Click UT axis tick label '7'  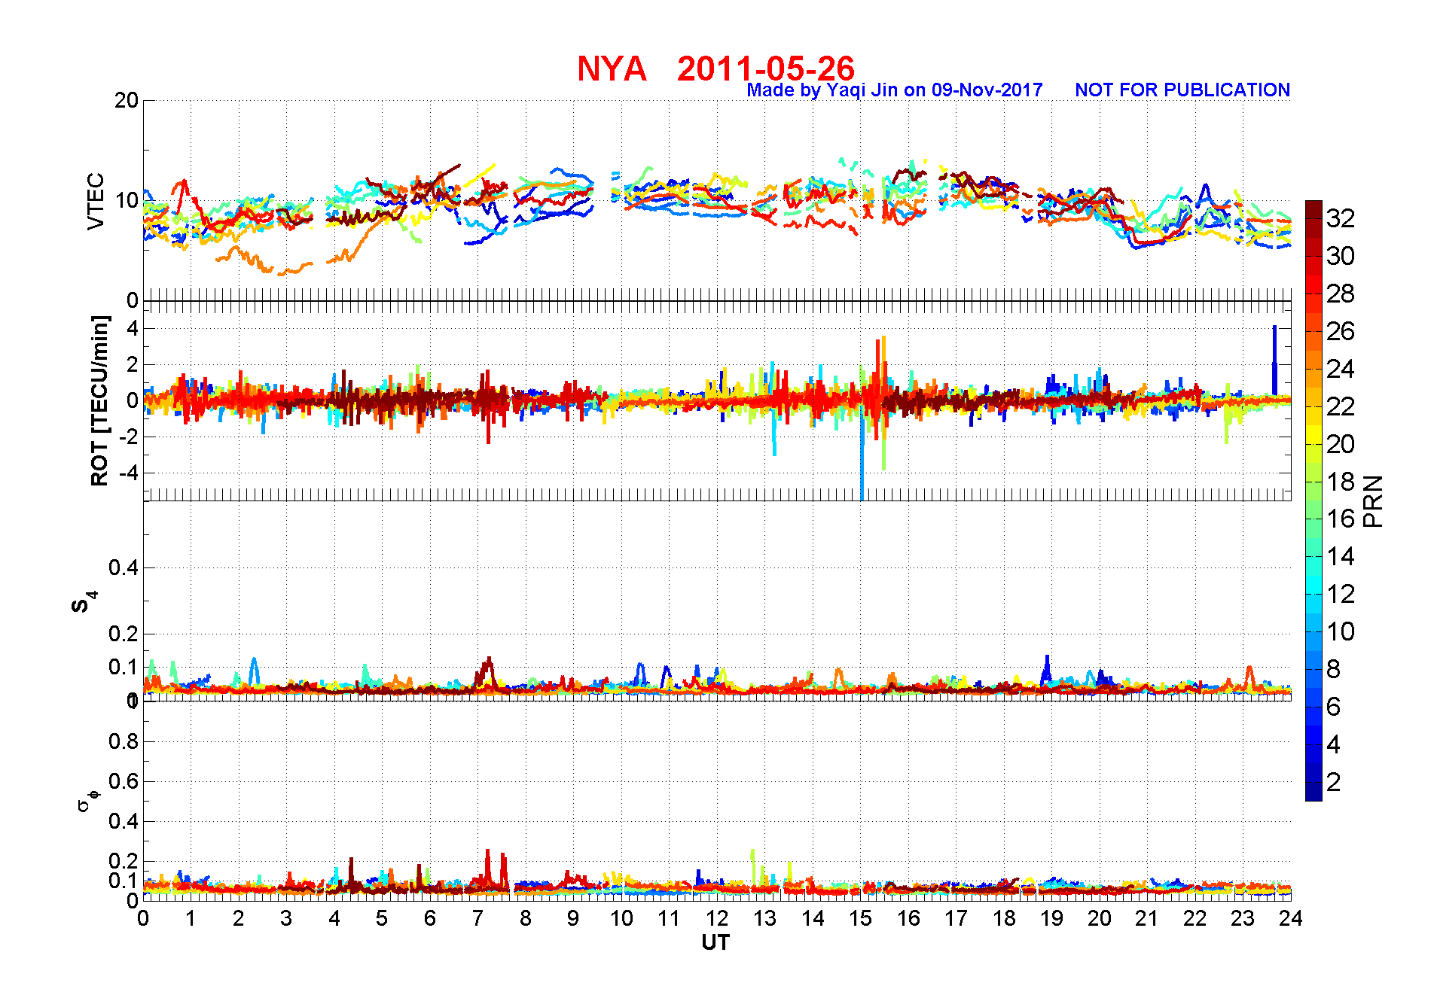click(x=477, y=918)
